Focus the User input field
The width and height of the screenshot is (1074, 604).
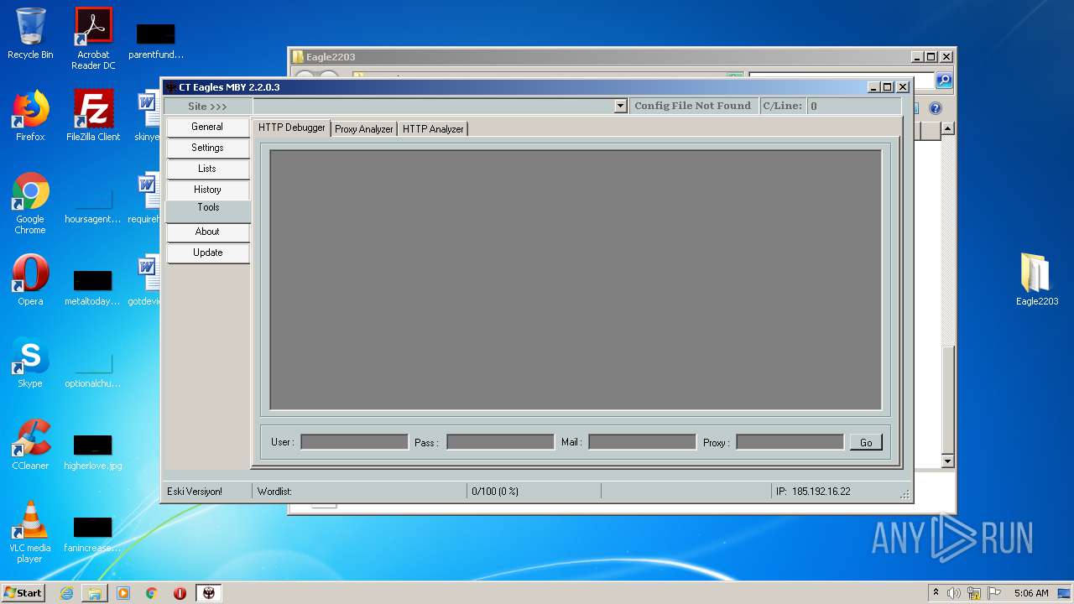pos(354,441)
